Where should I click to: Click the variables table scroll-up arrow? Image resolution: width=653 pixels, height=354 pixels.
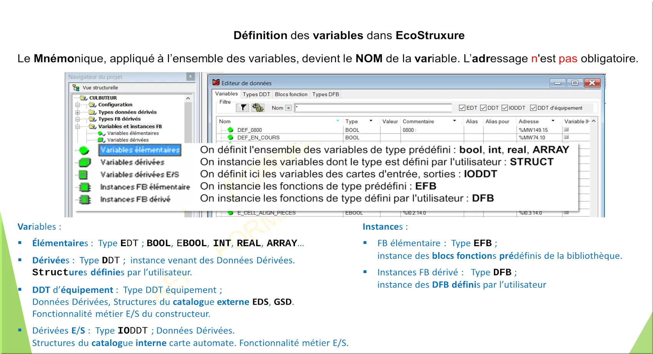pyautogui.click(x=593, y=121)
